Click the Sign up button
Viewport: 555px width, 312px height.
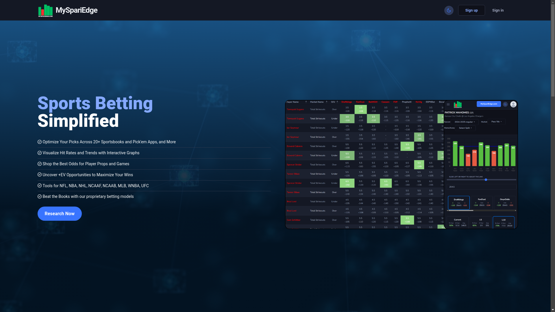(471, 10)
